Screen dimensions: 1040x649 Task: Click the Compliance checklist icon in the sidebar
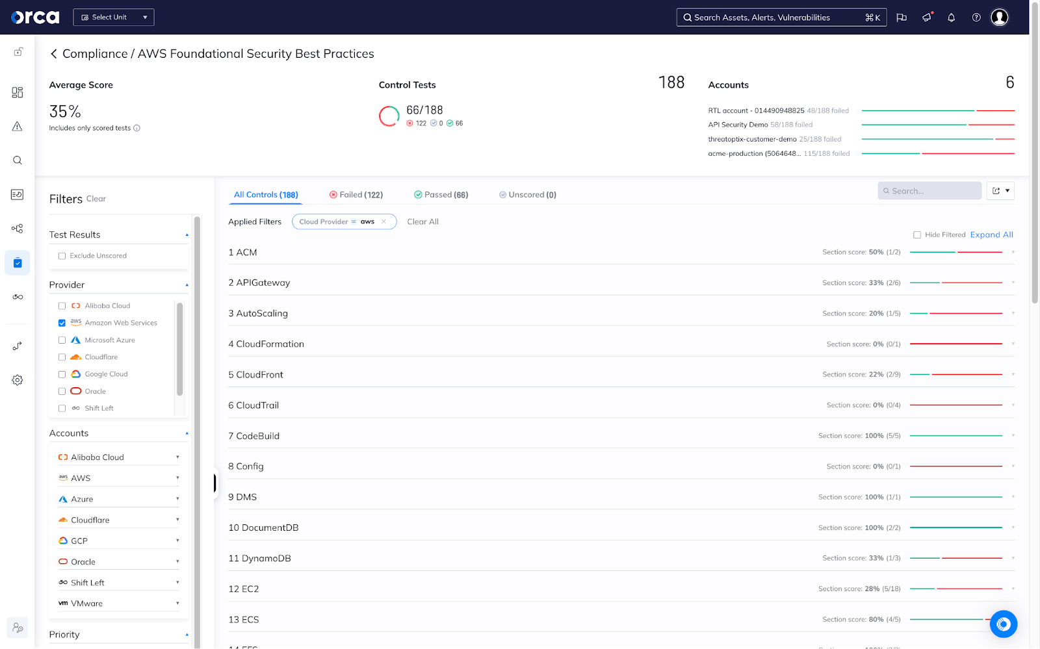click(17, 262)
